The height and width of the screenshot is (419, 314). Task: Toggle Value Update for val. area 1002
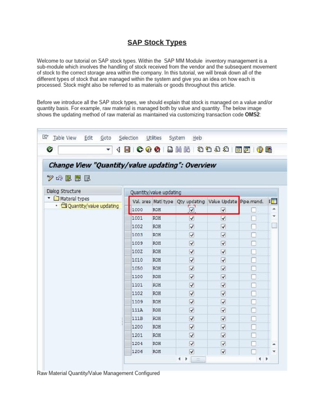(223, 227)
